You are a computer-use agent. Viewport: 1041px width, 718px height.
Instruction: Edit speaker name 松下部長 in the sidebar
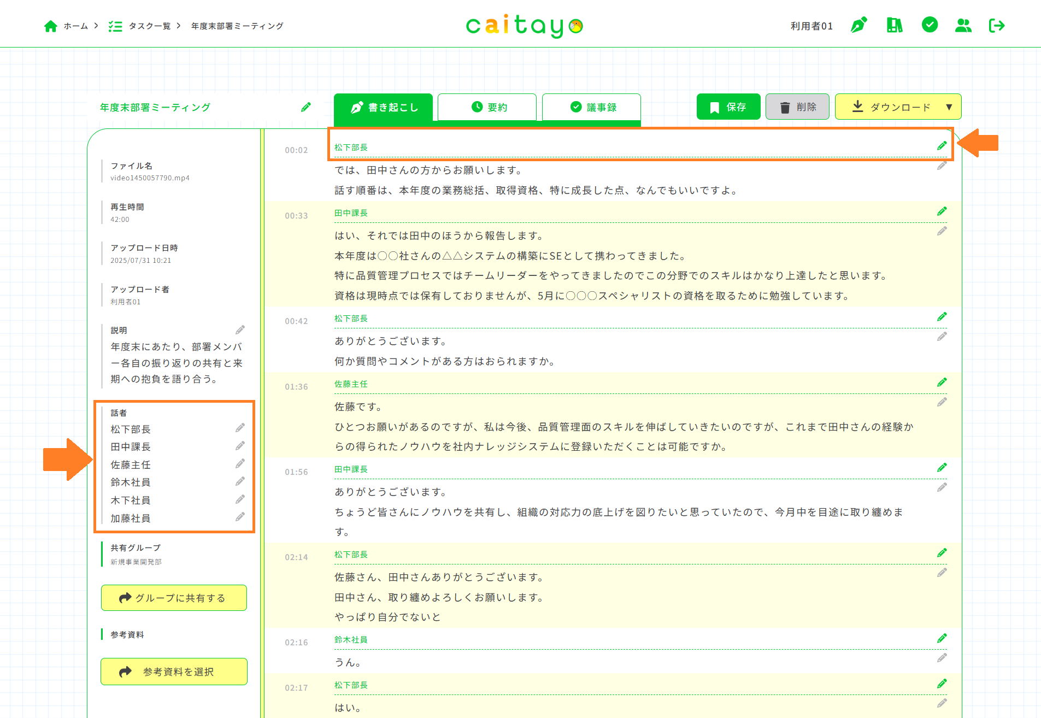pos(240,428)
